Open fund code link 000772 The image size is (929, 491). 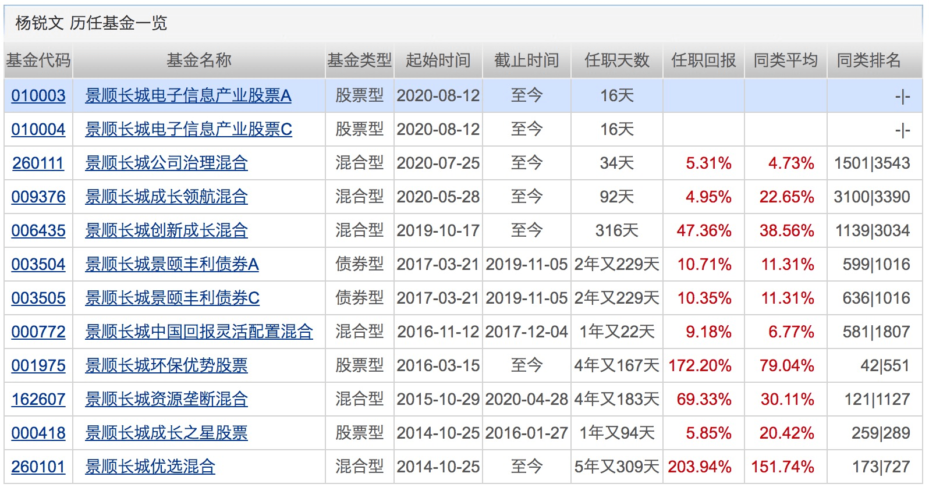[38, 332]
